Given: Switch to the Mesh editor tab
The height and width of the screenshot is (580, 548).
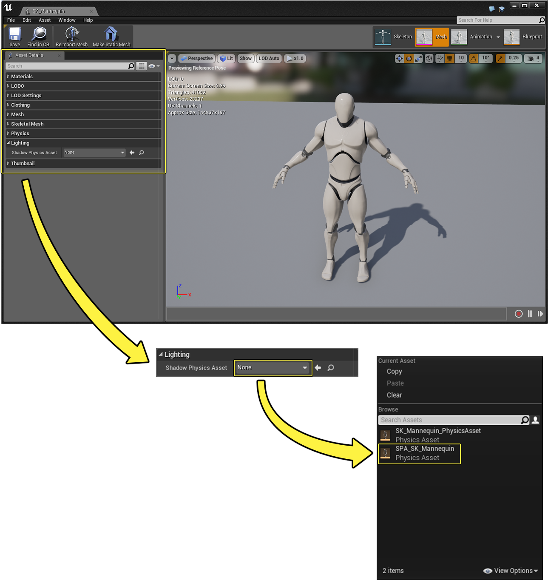Looking at the screenshot, I should coord(432,37).
